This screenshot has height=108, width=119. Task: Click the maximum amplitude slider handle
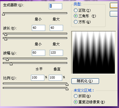pos(11,64)
